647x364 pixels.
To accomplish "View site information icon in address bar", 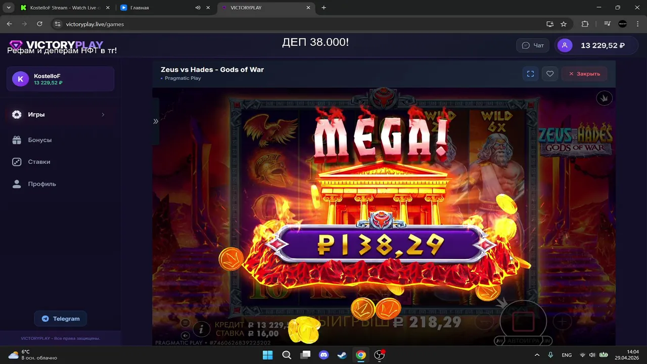I will click(57, 24).
